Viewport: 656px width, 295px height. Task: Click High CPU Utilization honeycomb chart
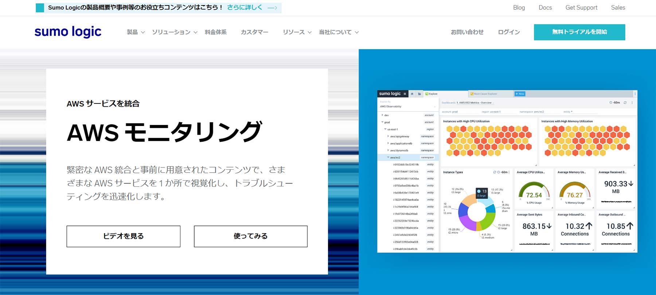(x=489, y=141)
